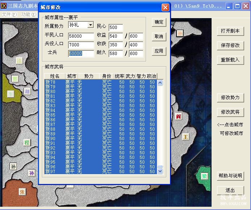This screenshot has width=251, height=210.
Task: Open the 文件 menu
Action: point(9,14)
